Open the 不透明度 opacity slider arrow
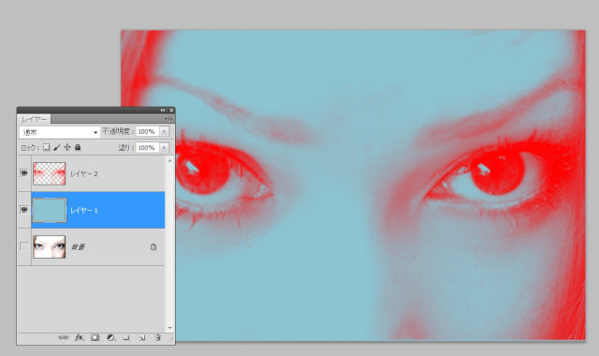Screen dimensions: 599x356 pos(165,131)
